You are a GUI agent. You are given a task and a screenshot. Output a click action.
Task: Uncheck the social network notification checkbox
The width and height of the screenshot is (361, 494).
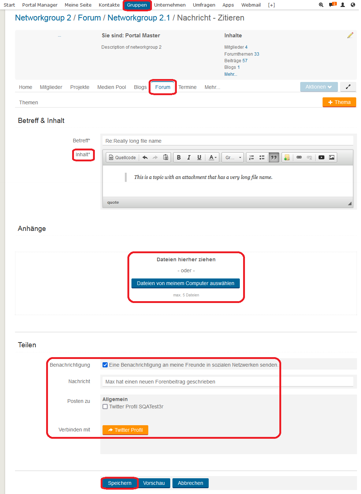pyautogui.click(x=105, y=365)
